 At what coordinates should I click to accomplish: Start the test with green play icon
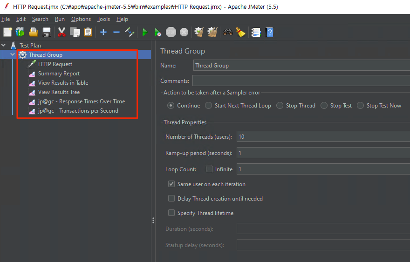pos(144,33)
